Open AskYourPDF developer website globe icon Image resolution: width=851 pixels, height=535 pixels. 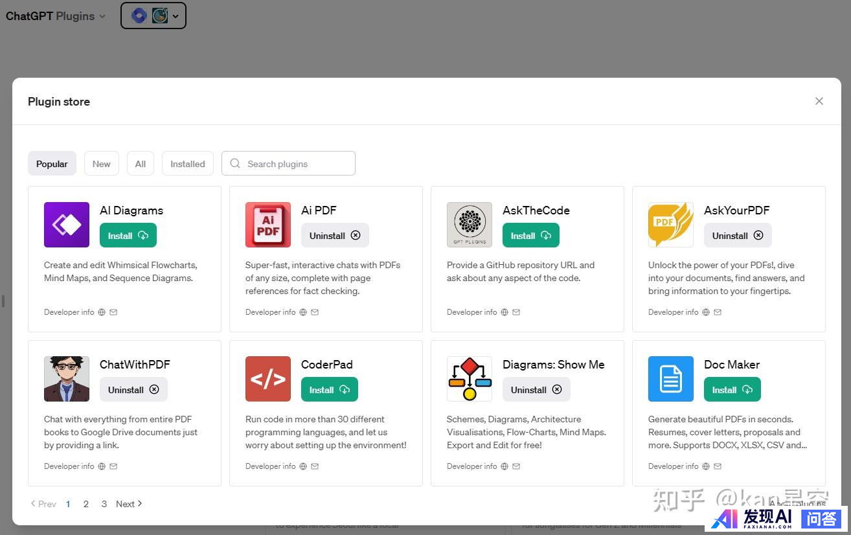[x=706, y=312]
